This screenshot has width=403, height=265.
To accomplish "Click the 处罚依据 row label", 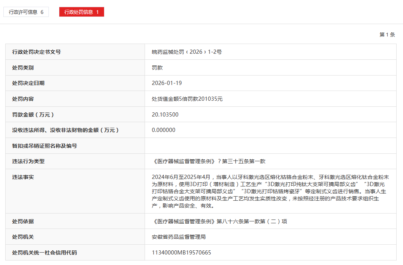I will (x=23, y=221).
